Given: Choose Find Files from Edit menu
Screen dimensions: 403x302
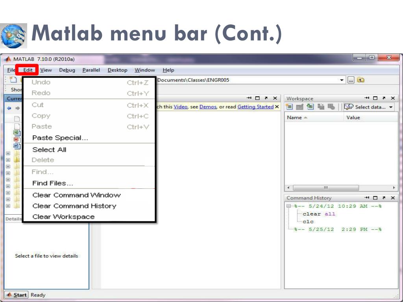Looking at the screenshot, I should click(x=89, y=183).
